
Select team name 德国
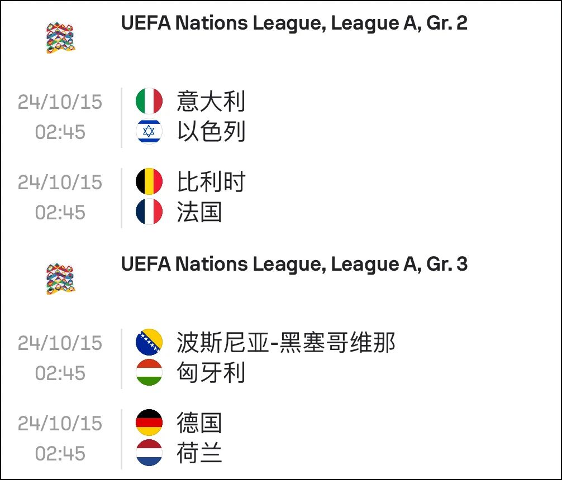[199, 423]
